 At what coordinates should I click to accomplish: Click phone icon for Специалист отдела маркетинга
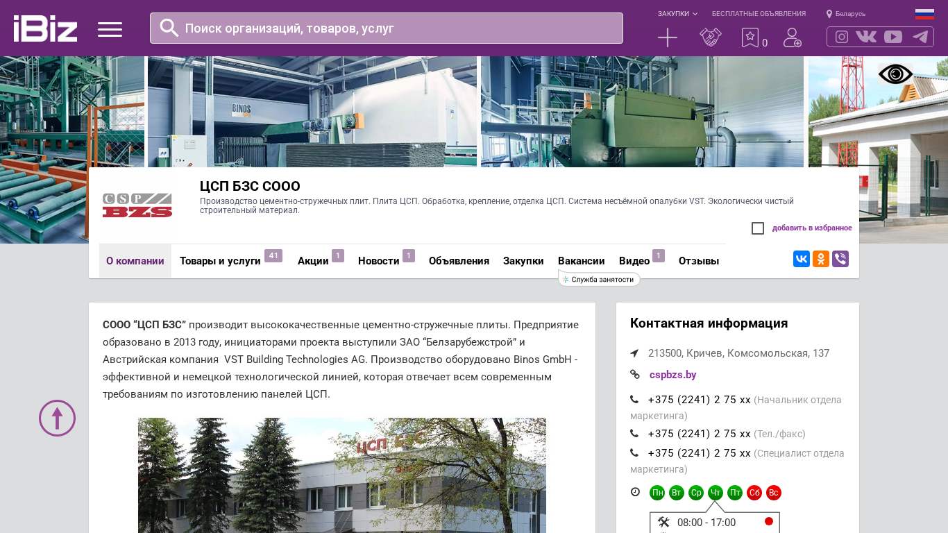tap(634, 453)
